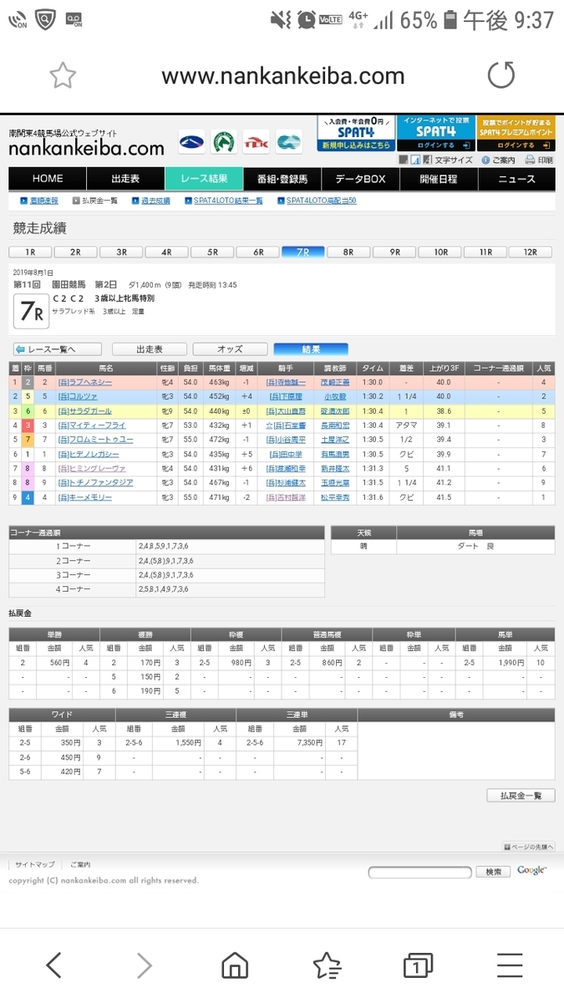The height and width of the screenshot is (1003, 564).
Task: Open ニュース menu tab
Action: (x=516, y=179)
